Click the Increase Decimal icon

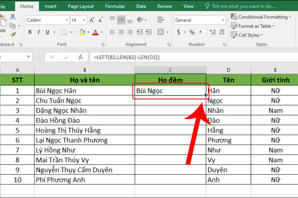pos(212,32)
